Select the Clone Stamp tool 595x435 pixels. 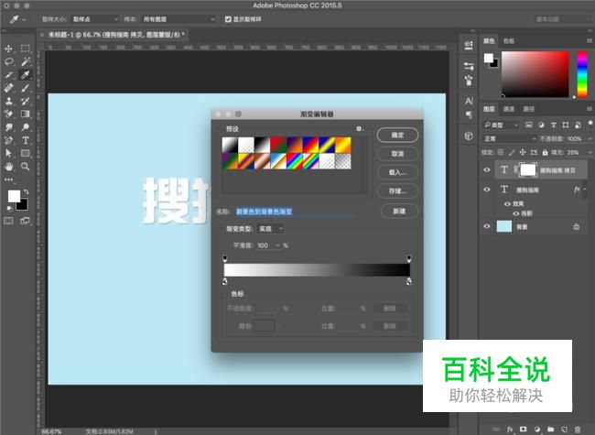[9, 102]
